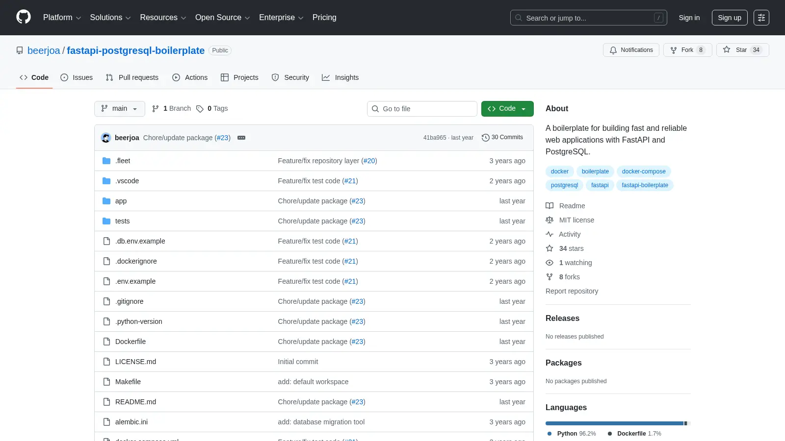Click the Report repository link
The image size is (785, 441).
click(x=572, y=291)
